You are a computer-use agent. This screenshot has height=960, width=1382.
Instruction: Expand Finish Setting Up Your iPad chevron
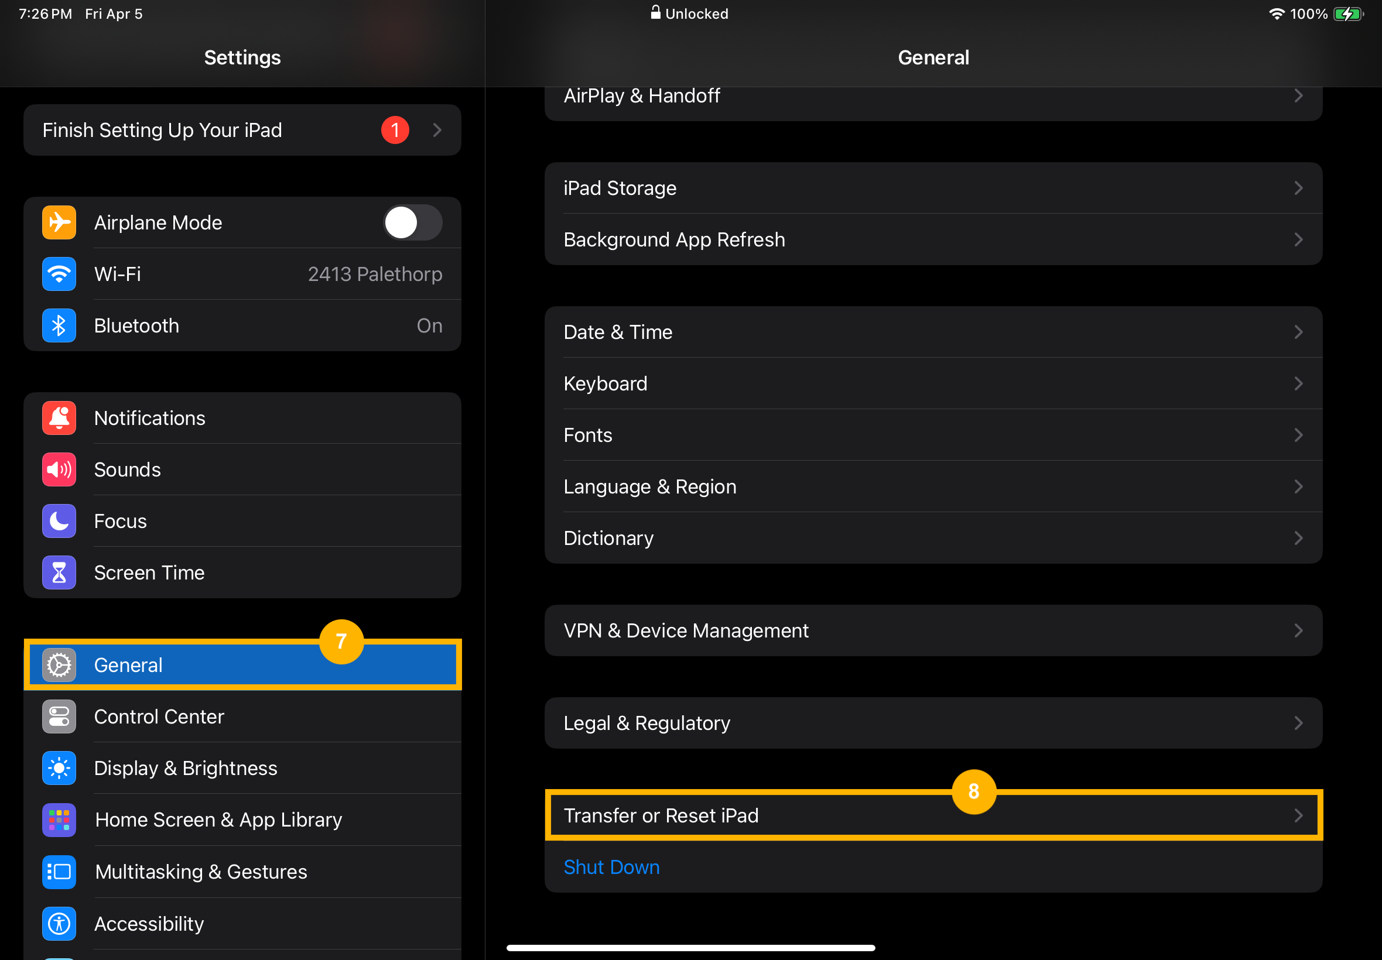point(437,130)
